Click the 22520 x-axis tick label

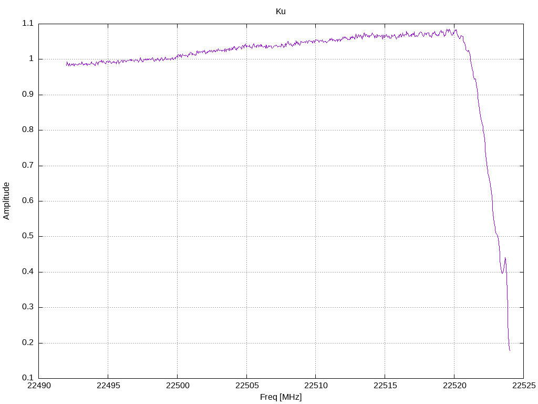(454, 386)
